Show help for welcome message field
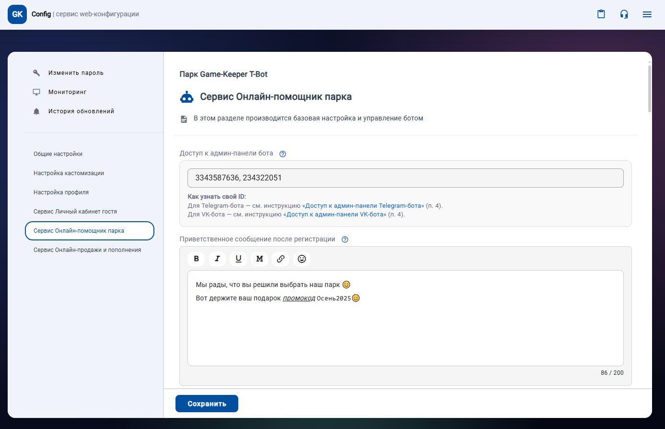This screenshot has width=665, height=429. (x=345, y=239)
